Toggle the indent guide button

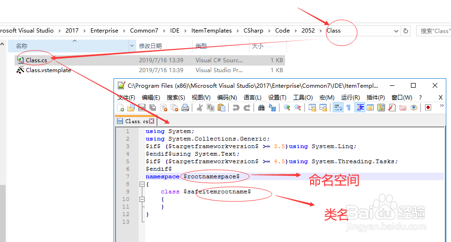point(360,108)
